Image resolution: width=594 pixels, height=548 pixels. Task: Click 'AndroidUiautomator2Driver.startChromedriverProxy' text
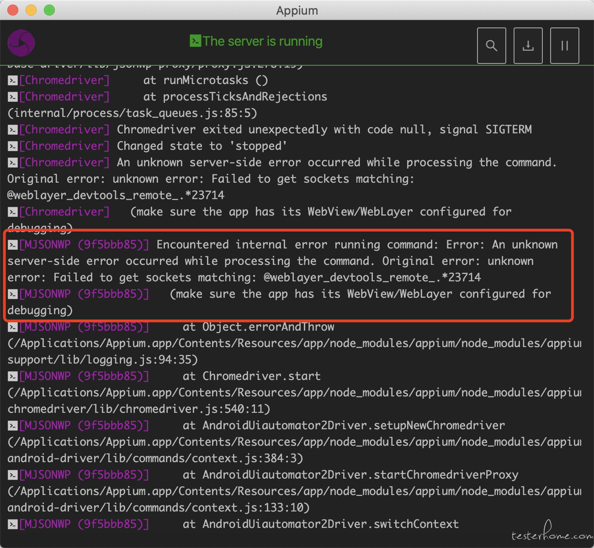pyautogui.click(x=361, y=475)
